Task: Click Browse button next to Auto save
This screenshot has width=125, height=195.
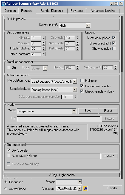Action: point(109,156)
